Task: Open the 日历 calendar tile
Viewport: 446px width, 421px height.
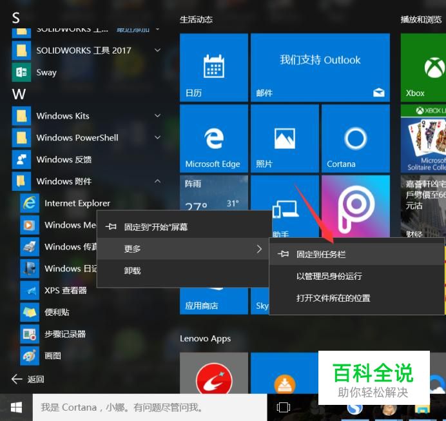Action: [x=214, y=68]
